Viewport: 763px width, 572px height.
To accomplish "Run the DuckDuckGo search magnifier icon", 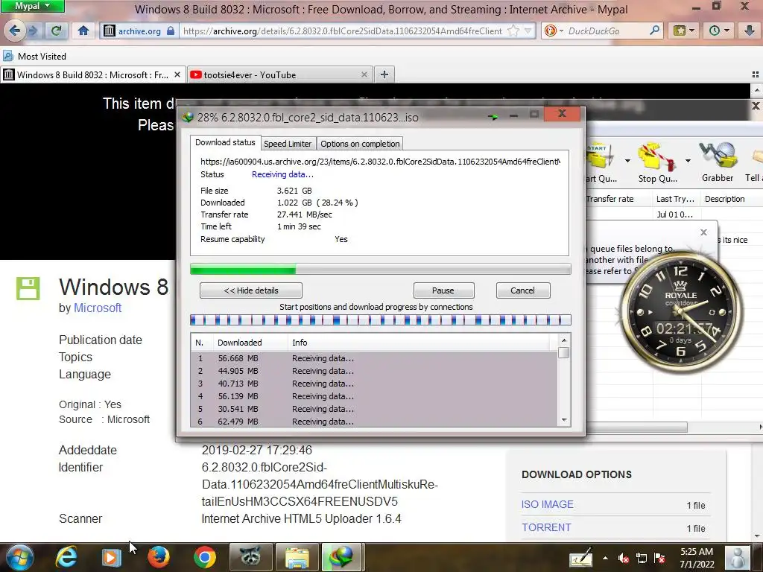I will pyautogui.click(x=655, y=31).
